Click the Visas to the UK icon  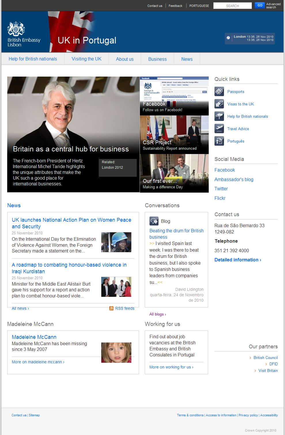(219, 104)
